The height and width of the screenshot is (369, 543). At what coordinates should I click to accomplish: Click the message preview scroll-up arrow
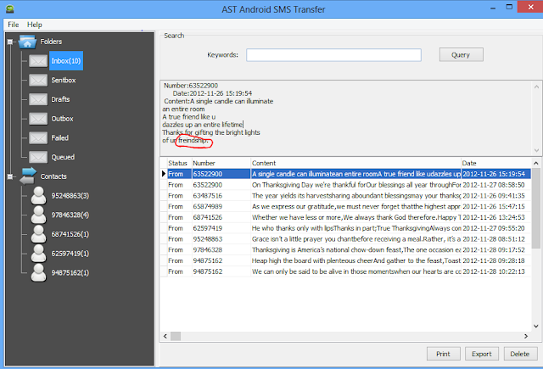tap(537, 87)
